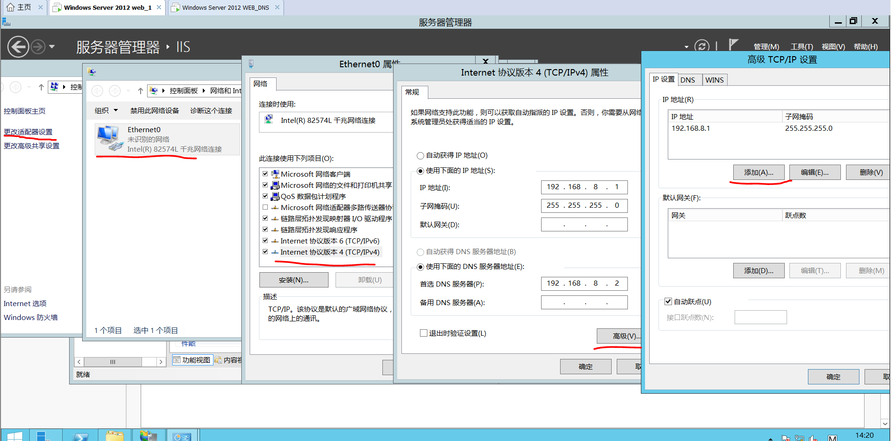This screenshot has height=441, width=891.
Task: Select 自动获得 IP 地址(O) radio button
Action: (420, 156)
